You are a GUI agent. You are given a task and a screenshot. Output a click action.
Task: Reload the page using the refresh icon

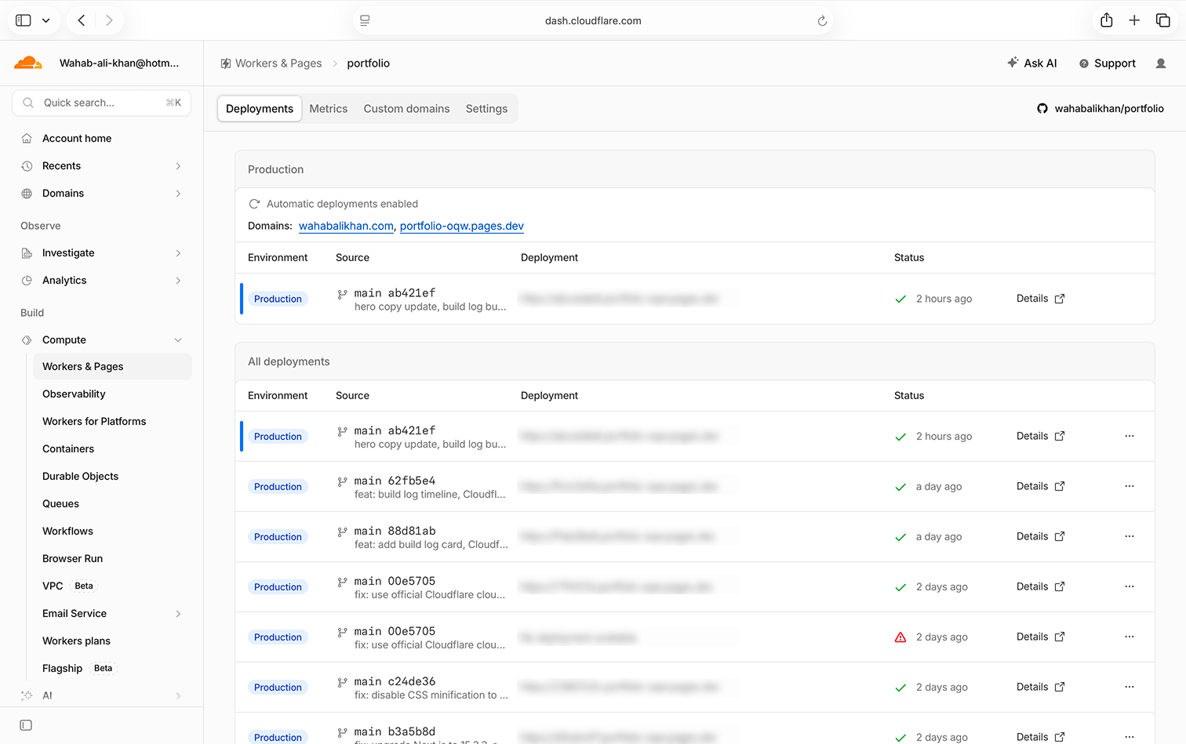click(822, 21)
